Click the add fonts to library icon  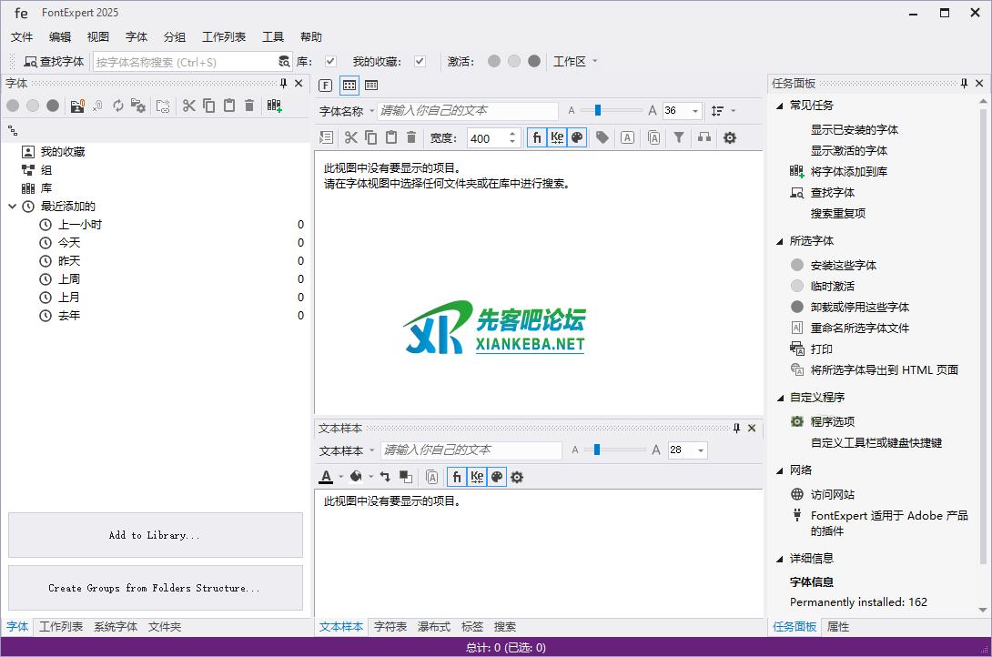274,106
